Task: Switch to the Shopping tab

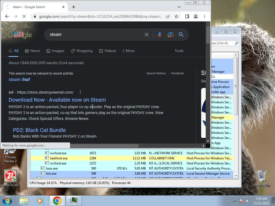Action: (82, 51)
